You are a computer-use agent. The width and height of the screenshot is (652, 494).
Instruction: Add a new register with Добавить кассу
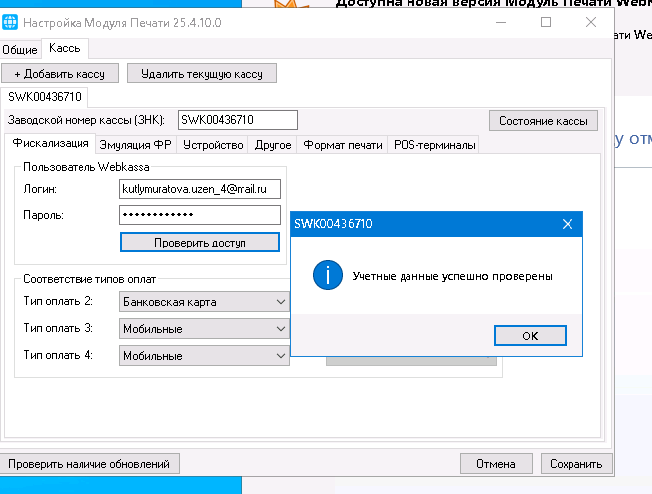60,74
